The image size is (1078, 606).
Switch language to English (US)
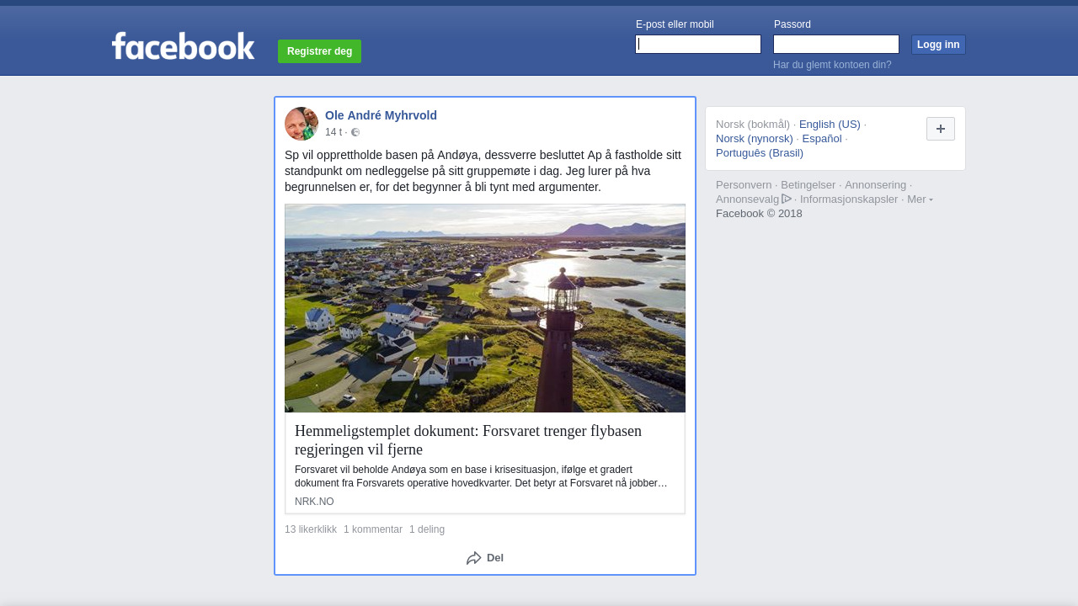point(830,125)
